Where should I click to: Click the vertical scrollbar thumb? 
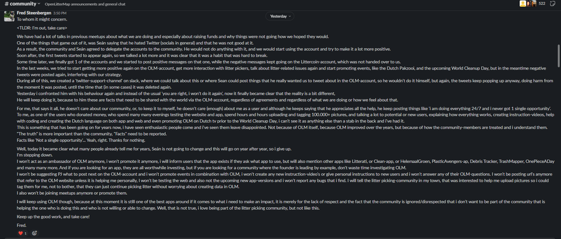558,55
